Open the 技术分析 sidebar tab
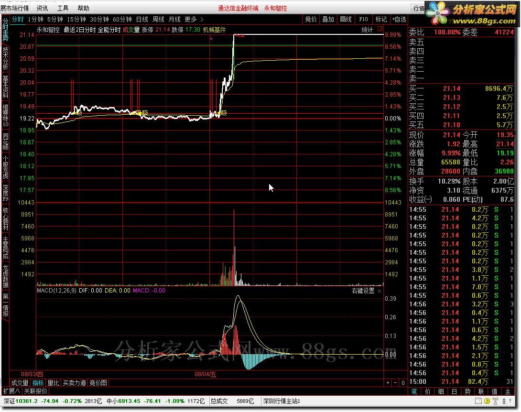The image size is (521, 412). [x=5, y=58]
